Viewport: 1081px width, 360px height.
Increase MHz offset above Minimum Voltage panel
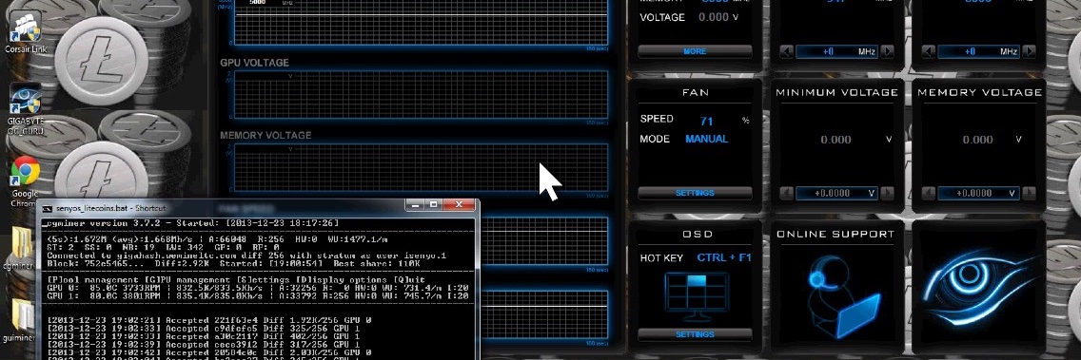[x=887, y=51]
